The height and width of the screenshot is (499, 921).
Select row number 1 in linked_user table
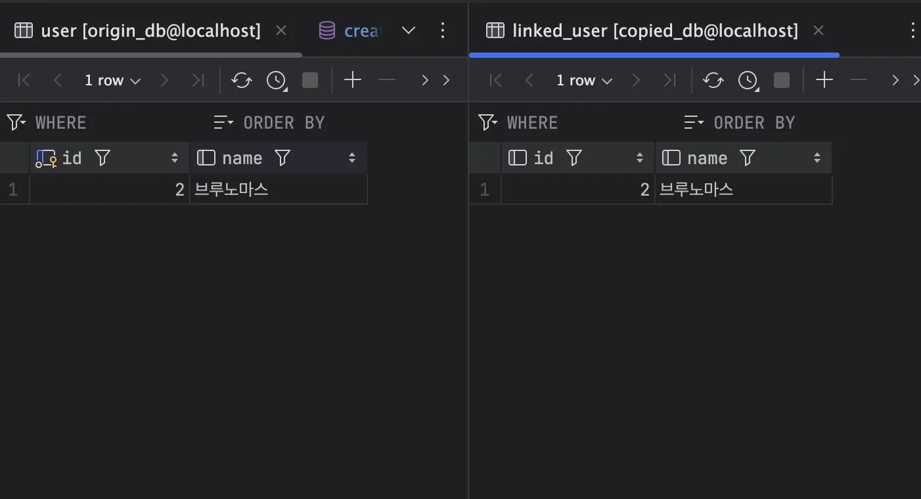(485, 190)
